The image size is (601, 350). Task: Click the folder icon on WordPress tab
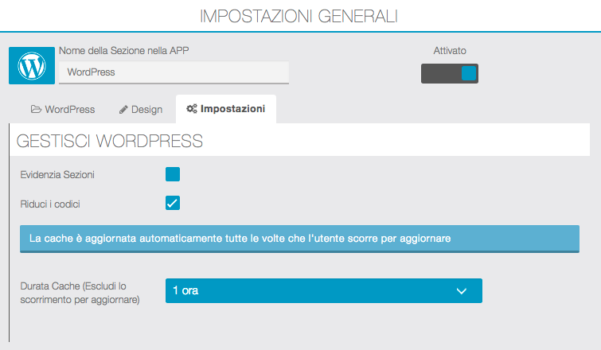tap(36, 109)
